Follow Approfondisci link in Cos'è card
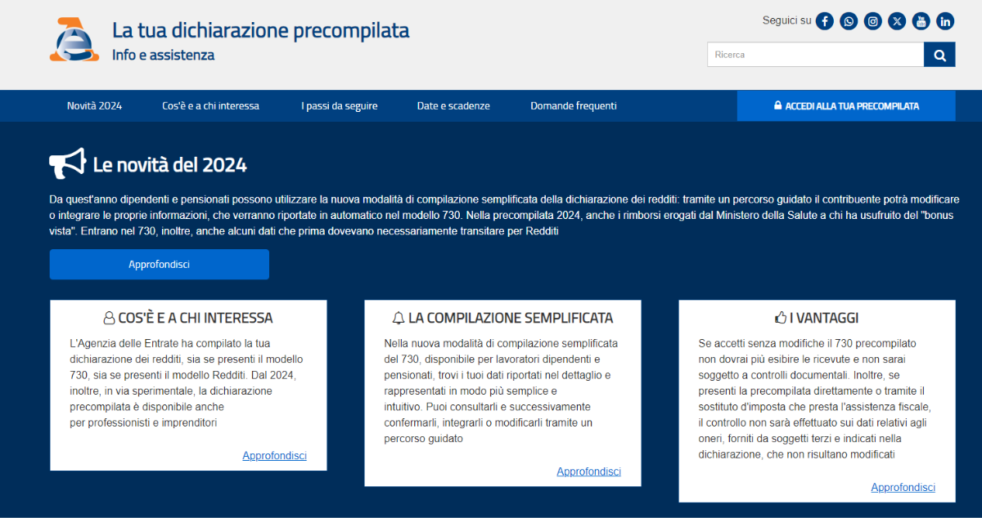Image resolution: width=982 pixels, height=518 pixels. [x=274, y=456]
